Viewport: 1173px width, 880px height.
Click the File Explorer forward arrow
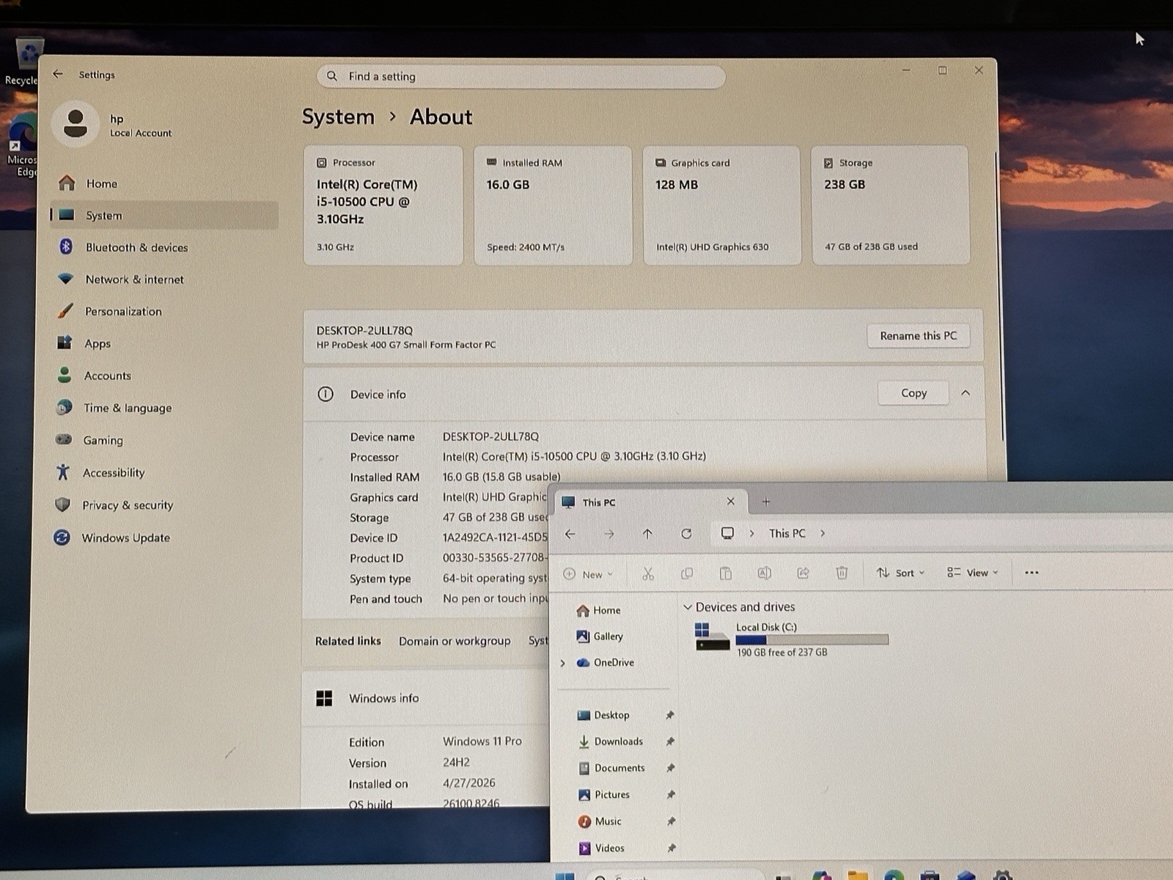click(x=609, y=534)
